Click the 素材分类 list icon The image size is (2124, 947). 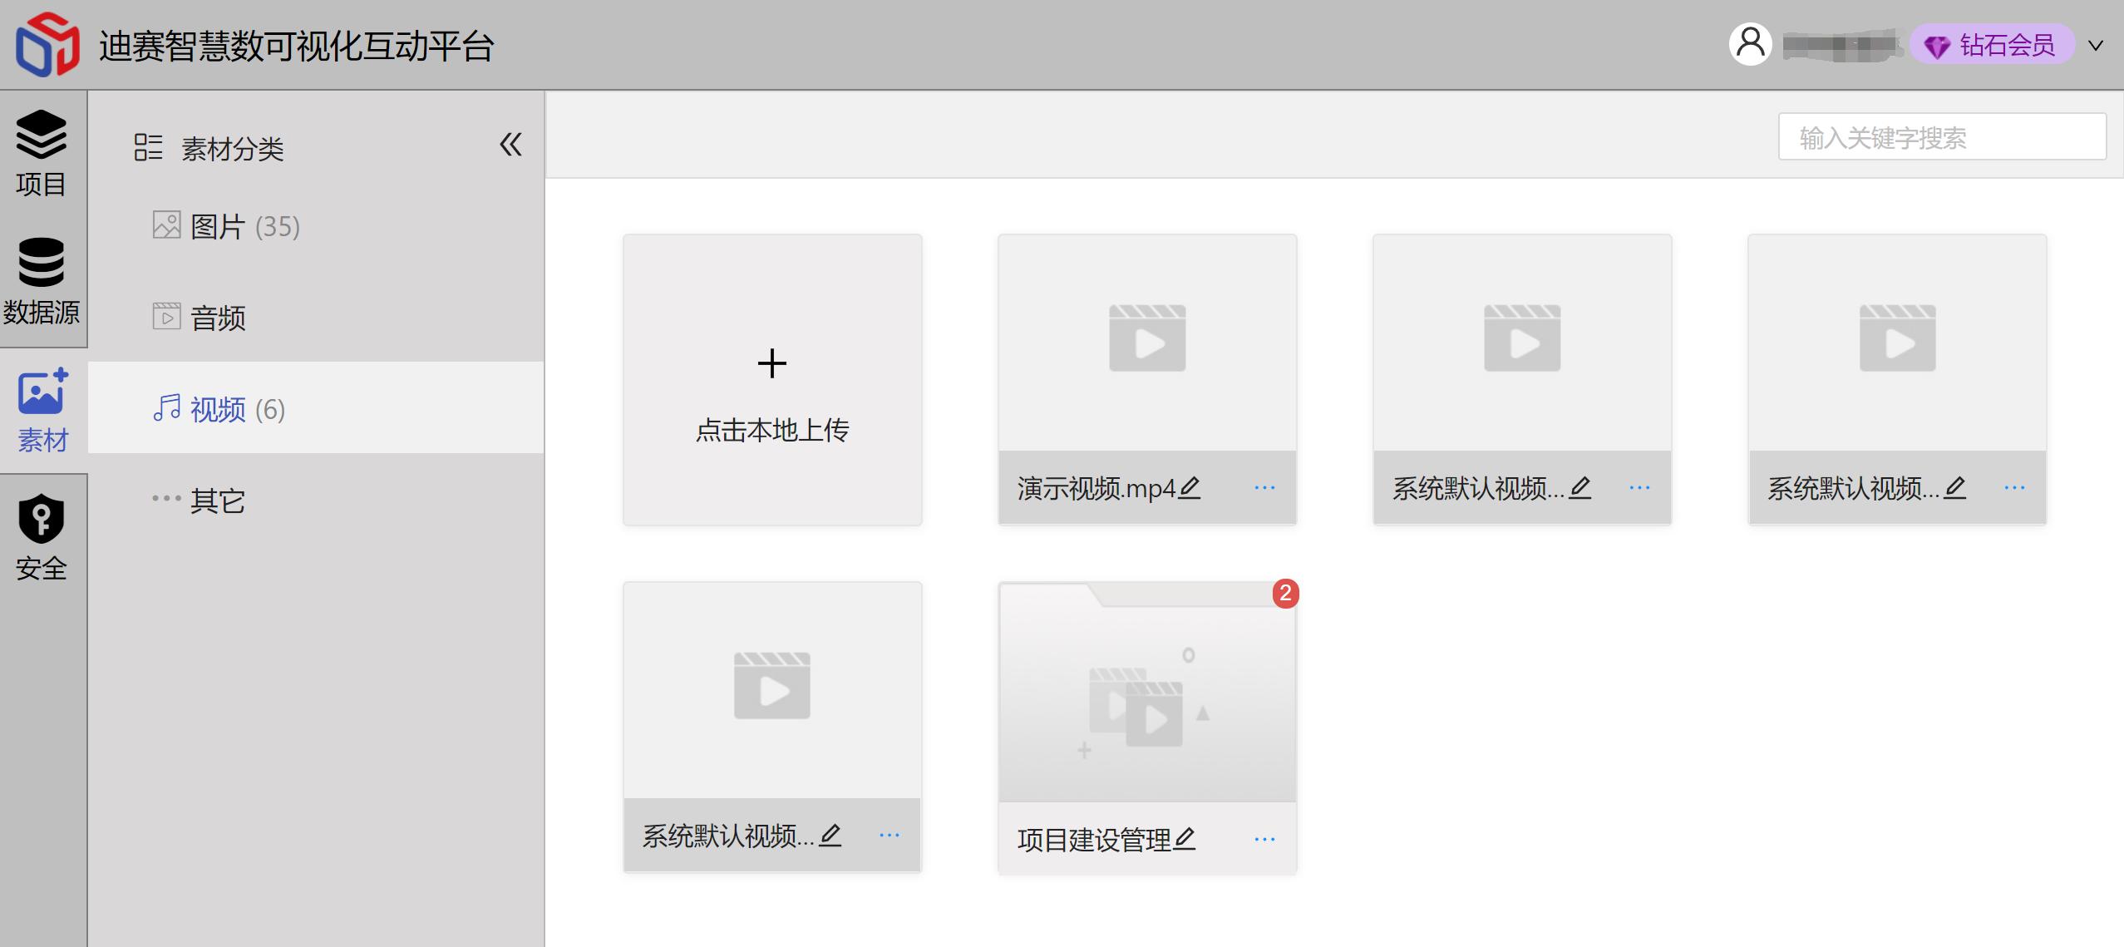tap(148, 147)
